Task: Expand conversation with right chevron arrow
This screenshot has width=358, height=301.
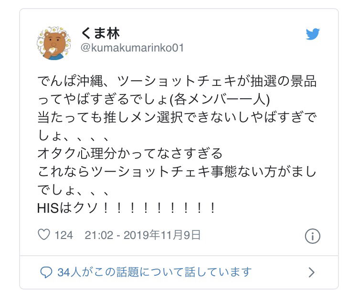Action: point(311,272)
